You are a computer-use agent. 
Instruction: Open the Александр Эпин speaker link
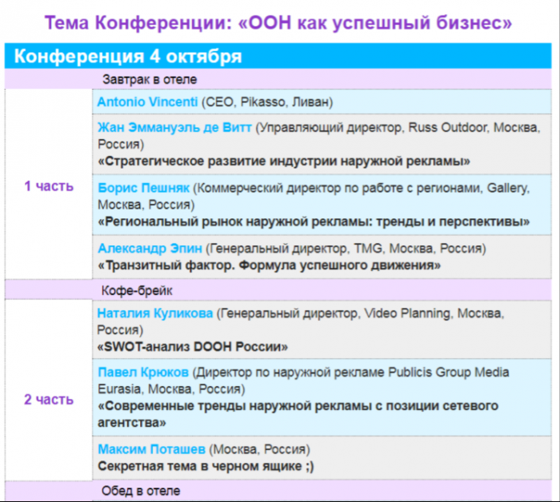[150, 249]
